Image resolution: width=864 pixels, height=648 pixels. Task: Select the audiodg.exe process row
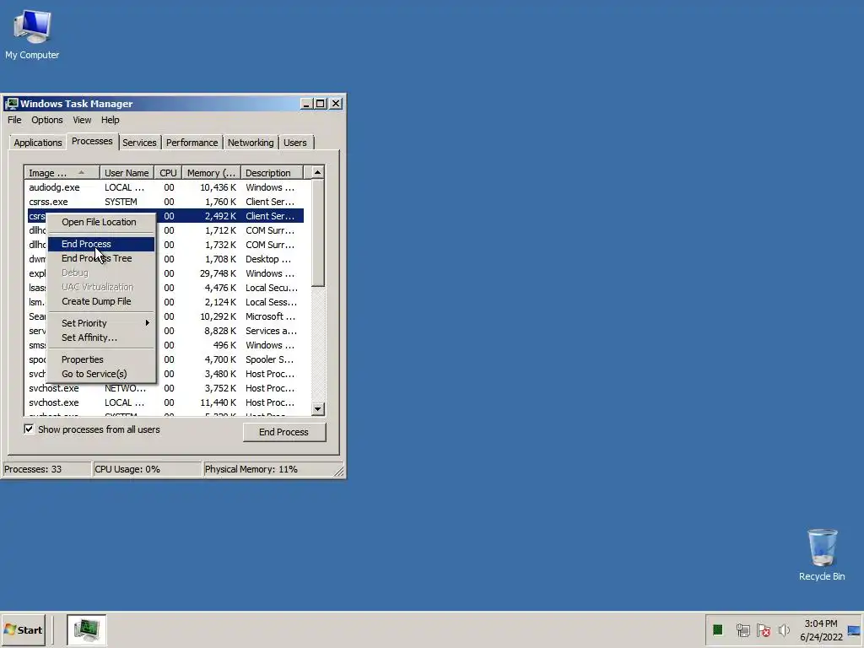(x=165, y=187)
